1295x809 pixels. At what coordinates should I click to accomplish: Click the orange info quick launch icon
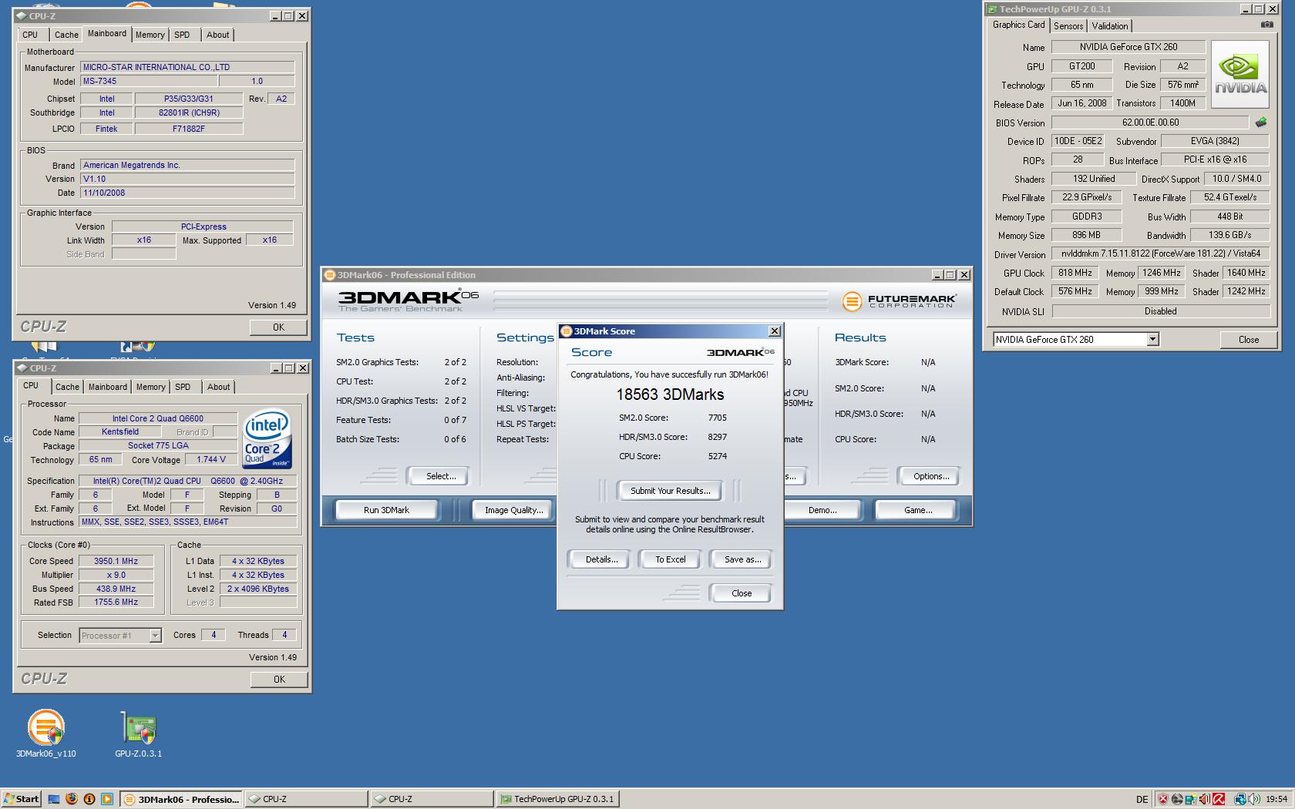[x=89, y=799]
